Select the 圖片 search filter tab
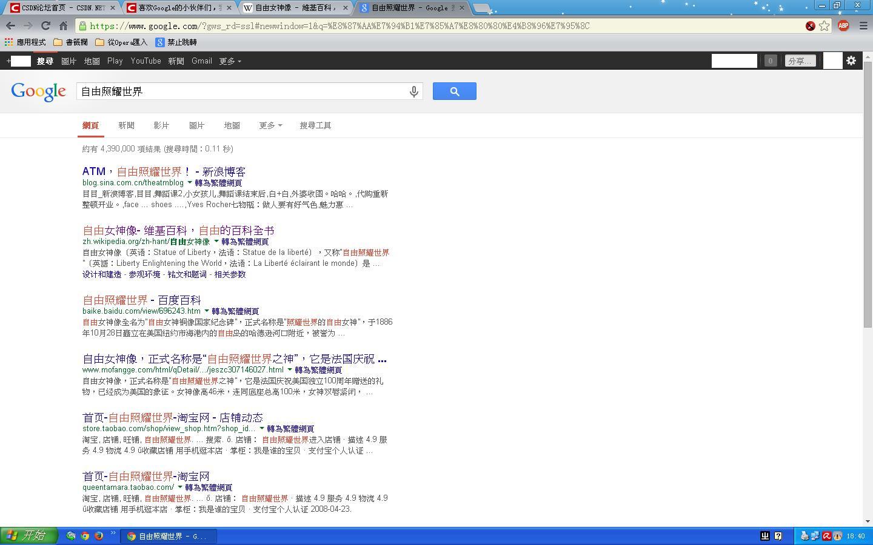This screenshot has width=873, height=545. pyautogui.click(x=196, y=125)
